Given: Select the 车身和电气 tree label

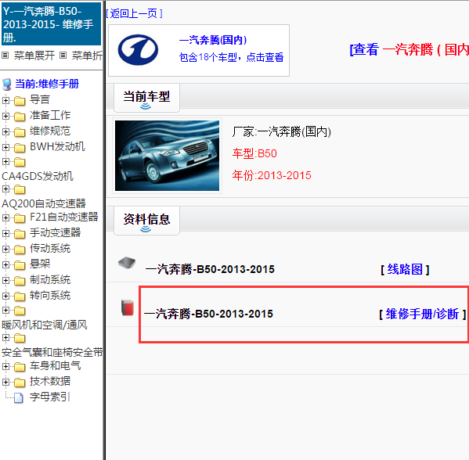Looking at the screenshot, I should [x=55, y=365].
